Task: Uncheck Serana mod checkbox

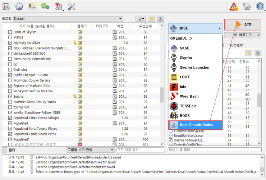Action: 10,96
